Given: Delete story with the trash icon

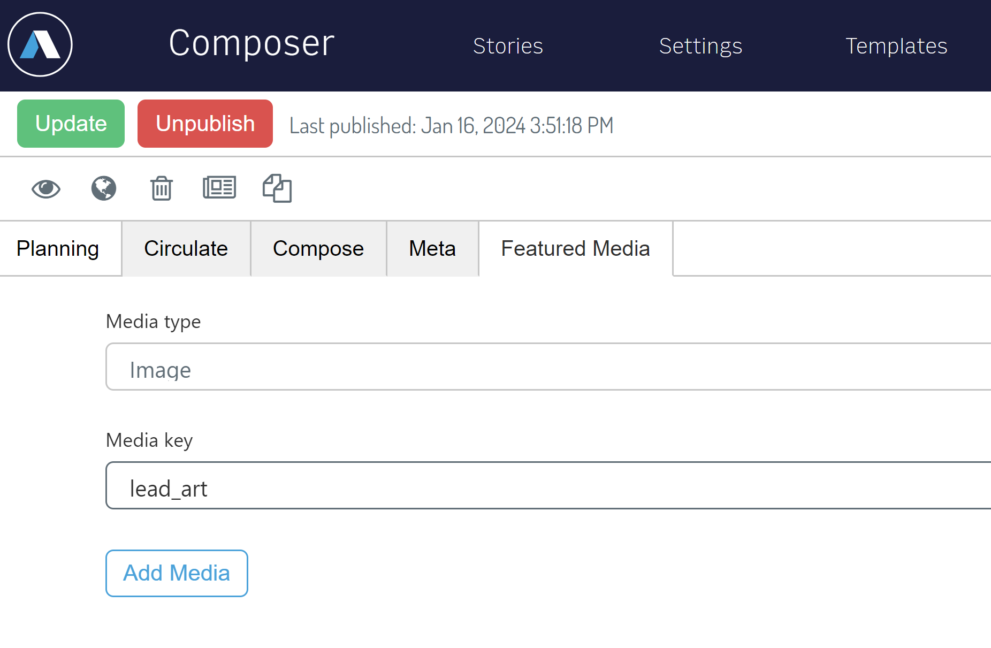Looking at the screenshot, I should click(161, 188).
